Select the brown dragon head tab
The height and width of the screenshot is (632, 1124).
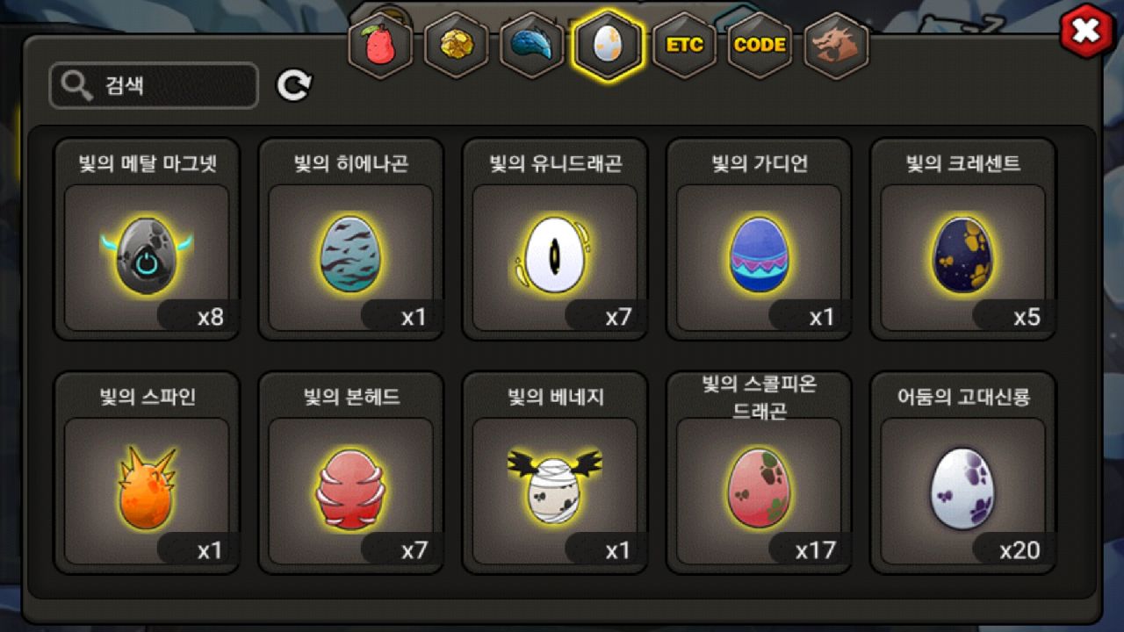click(x=835, y=46)
